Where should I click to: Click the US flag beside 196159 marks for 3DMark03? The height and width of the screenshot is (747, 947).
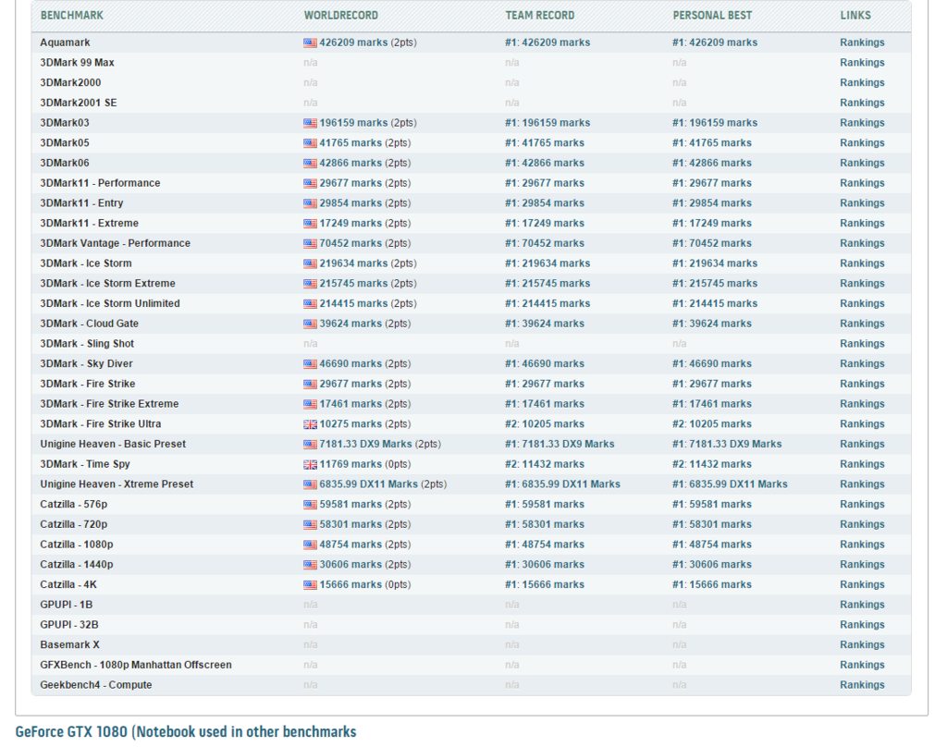(310, 123)
